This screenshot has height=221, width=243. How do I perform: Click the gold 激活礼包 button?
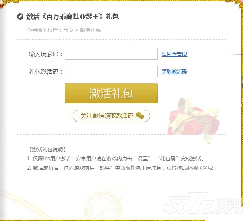pos(111,93)
